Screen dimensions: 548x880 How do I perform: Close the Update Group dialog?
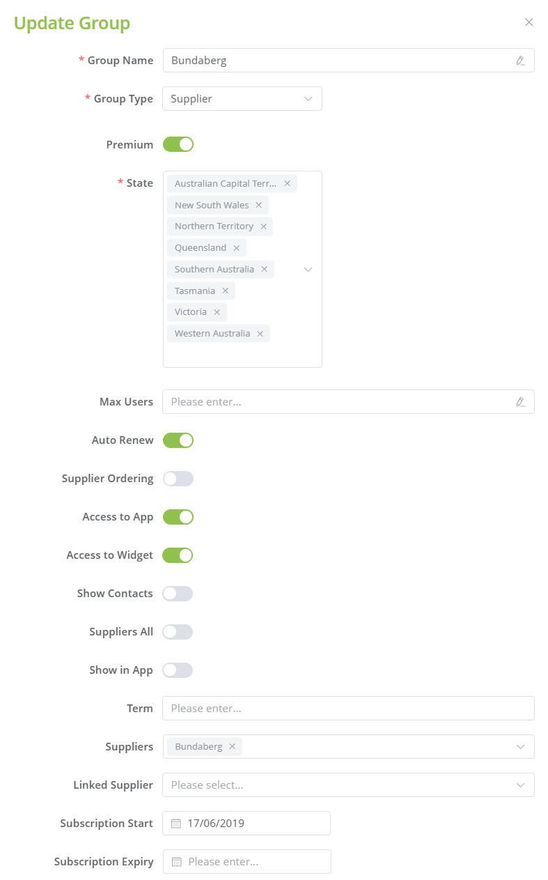[529, 22]
